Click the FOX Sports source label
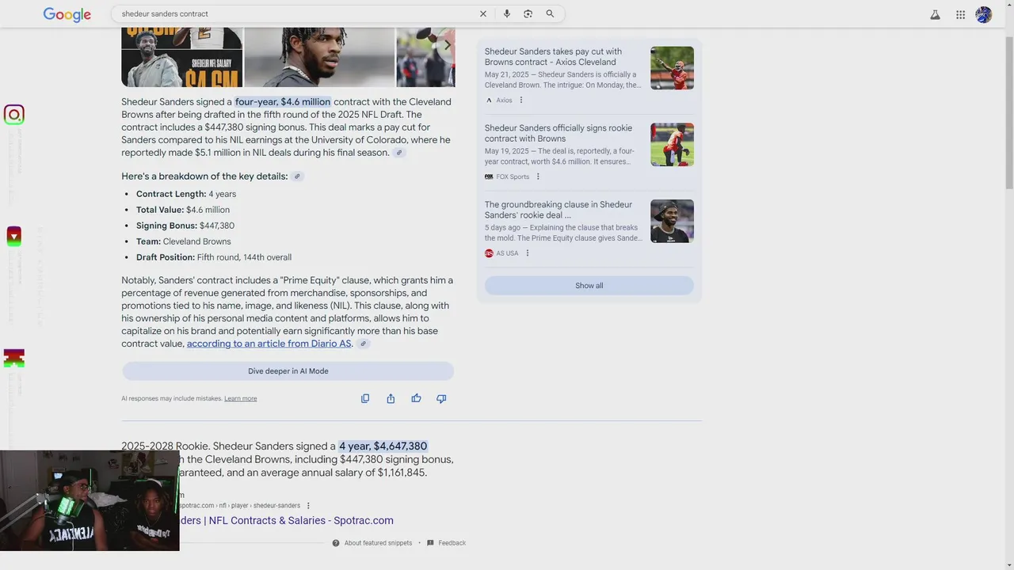This screenshot has height=570, width=1014. [x=513, y=177]
